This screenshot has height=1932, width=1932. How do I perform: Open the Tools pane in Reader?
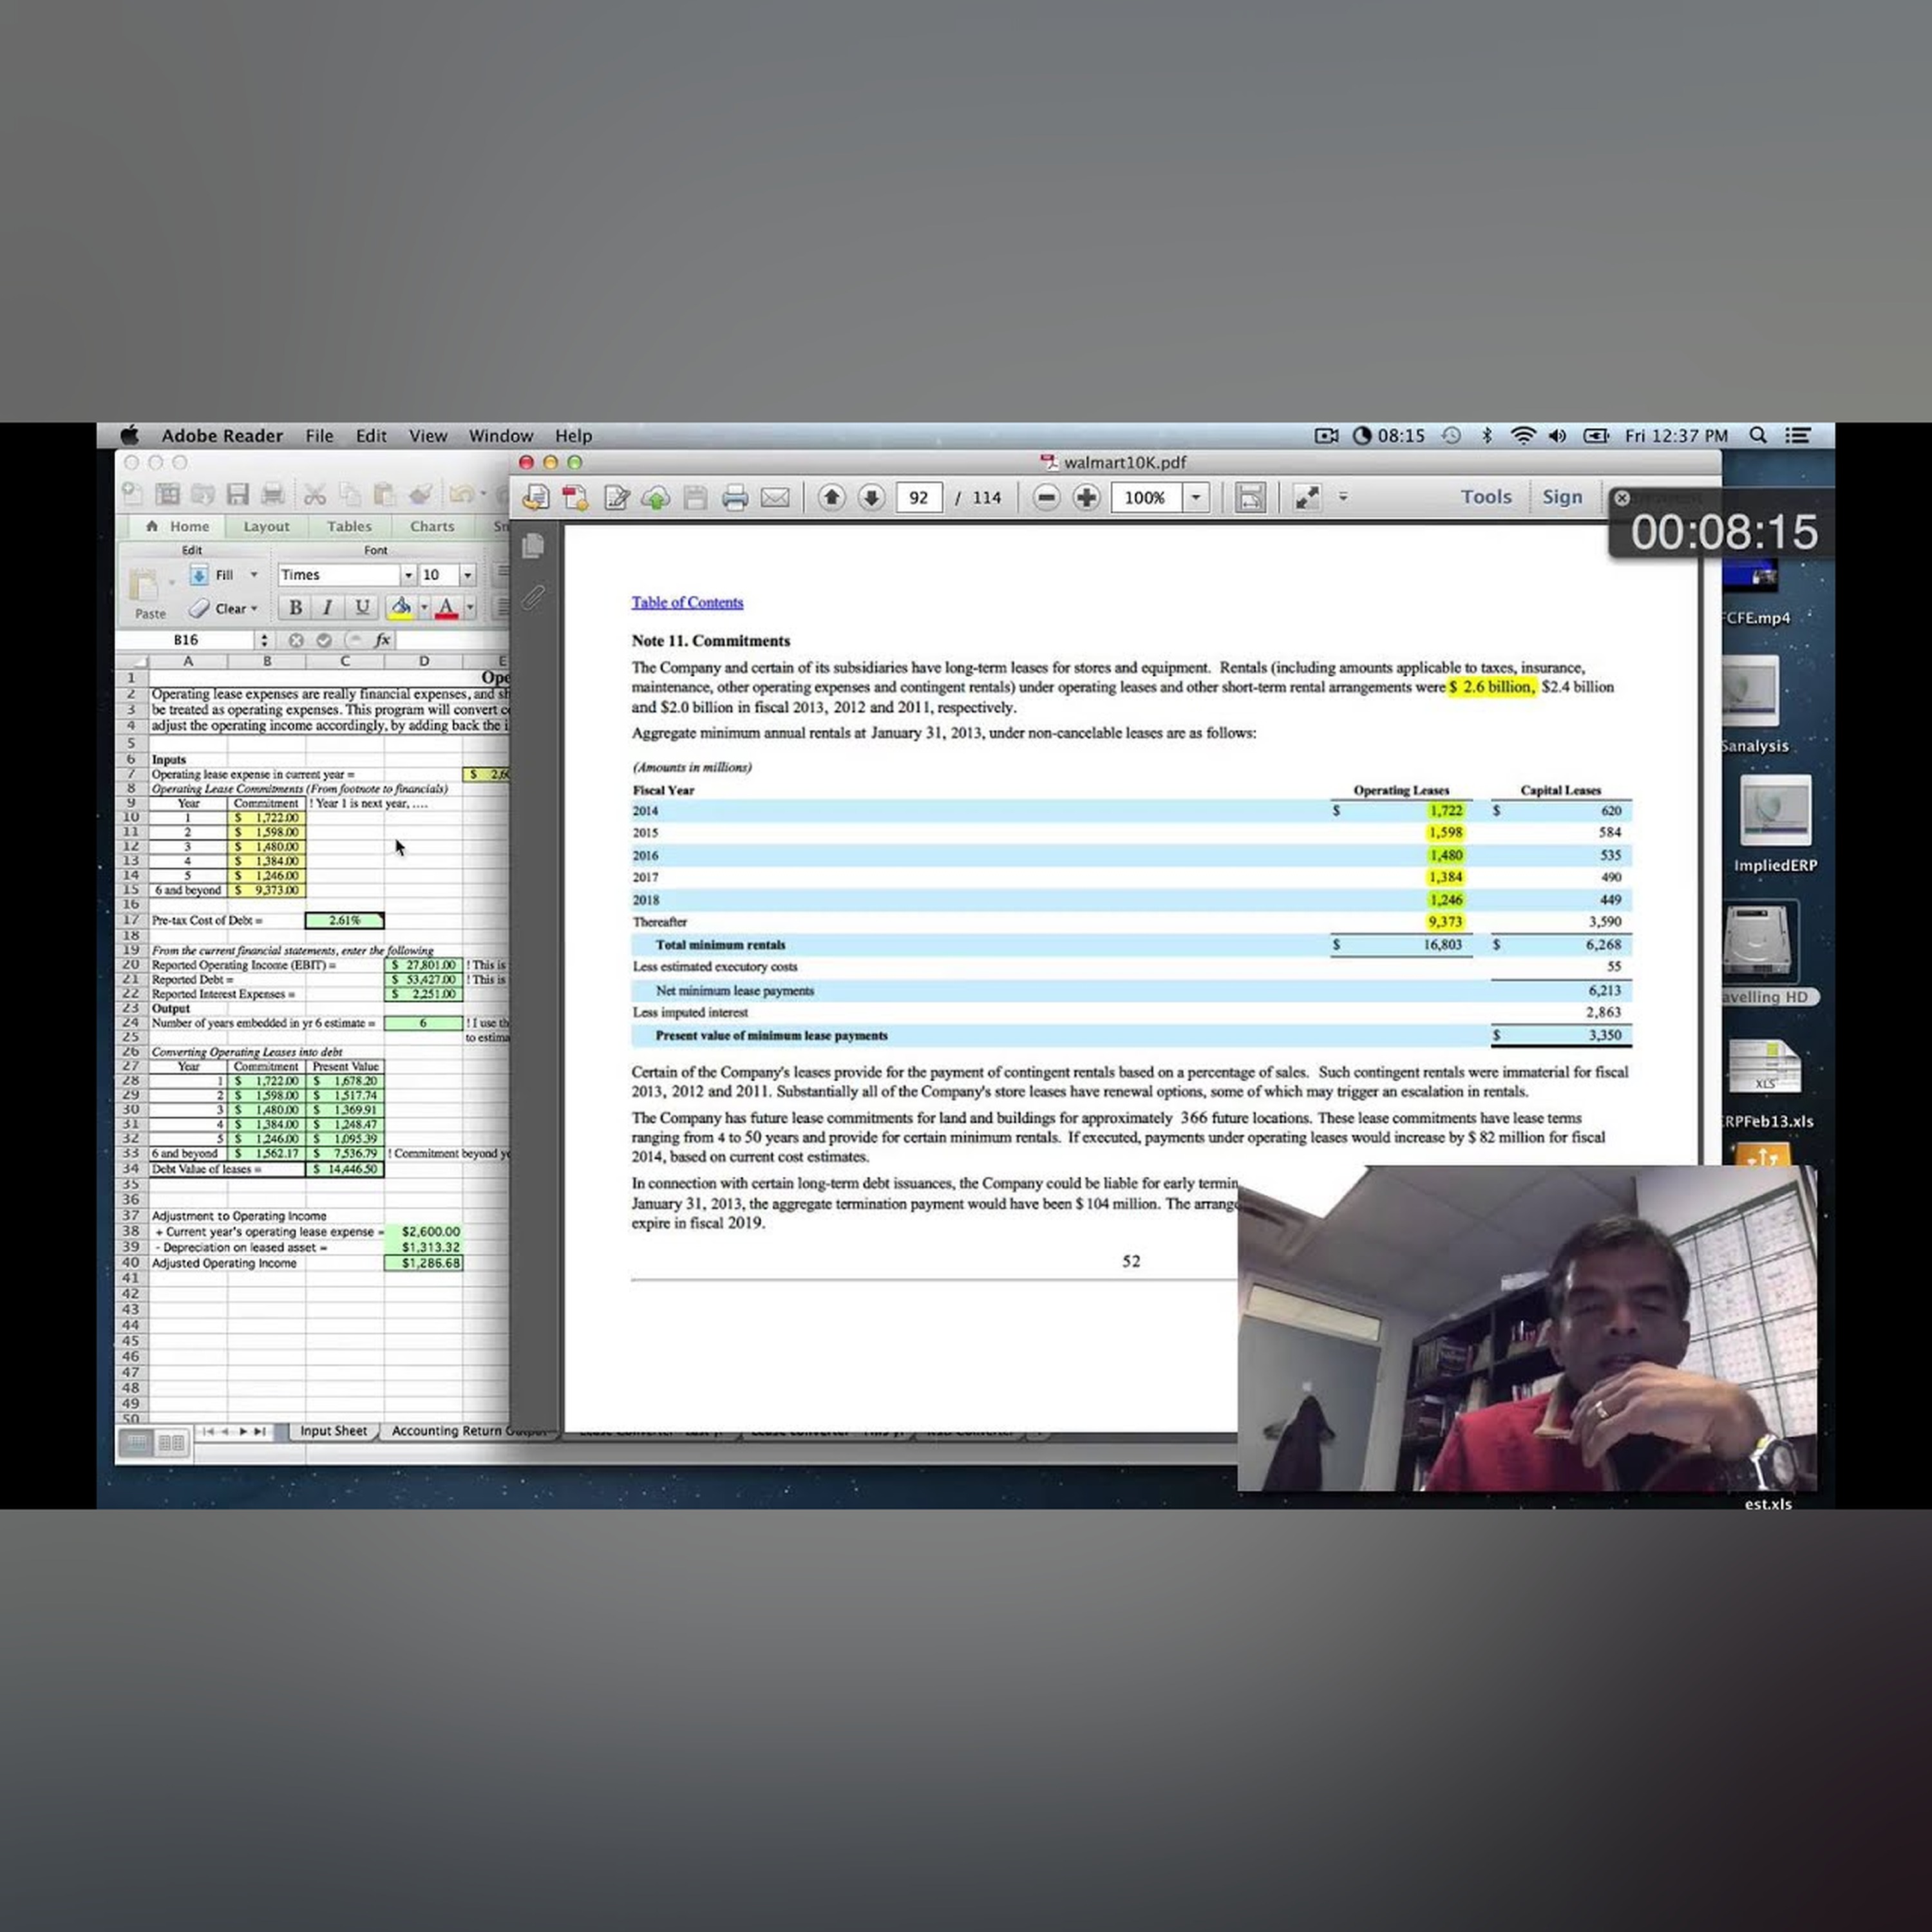pyautogui.click(x=1486, y=497)
